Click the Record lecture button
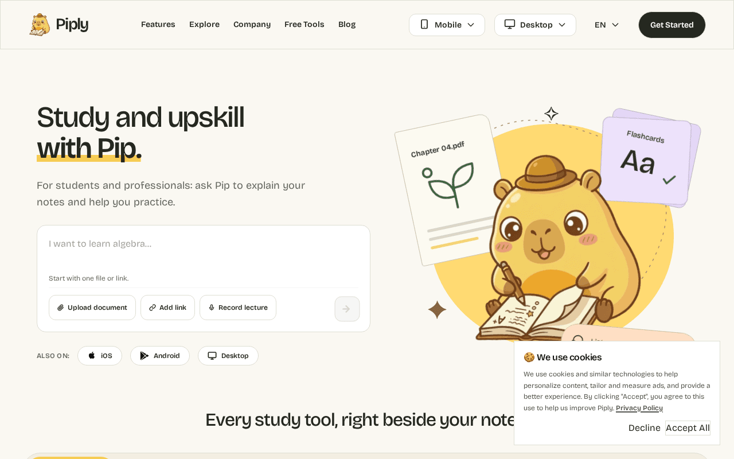Screen dimensions: 734x459 238,308
